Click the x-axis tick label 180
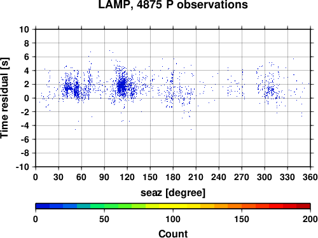 [173, 177]
